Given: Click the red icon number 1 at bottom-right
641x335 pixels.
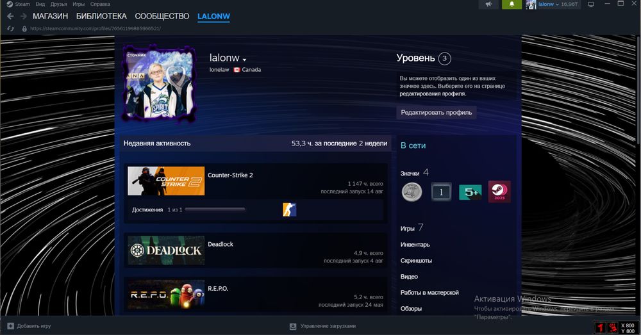Looking at the screenshot, I should tap(600, 328).
